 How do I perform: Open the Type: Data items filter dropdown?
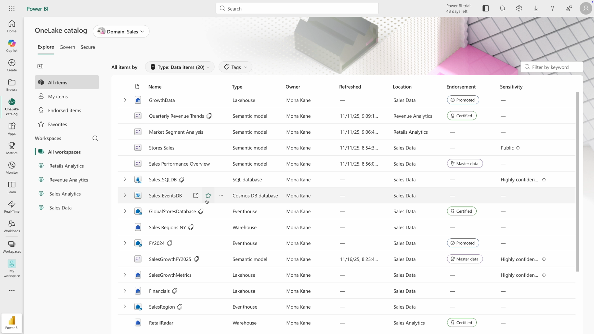pyautogui.click(x=180, y=67)
